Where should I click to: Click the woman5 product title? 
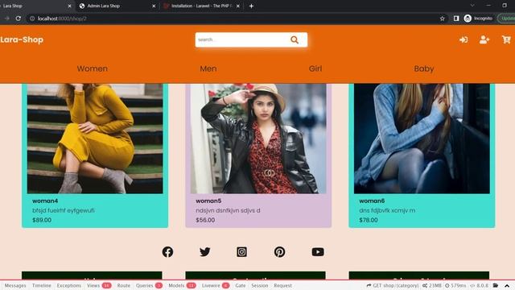coord(208,201)
